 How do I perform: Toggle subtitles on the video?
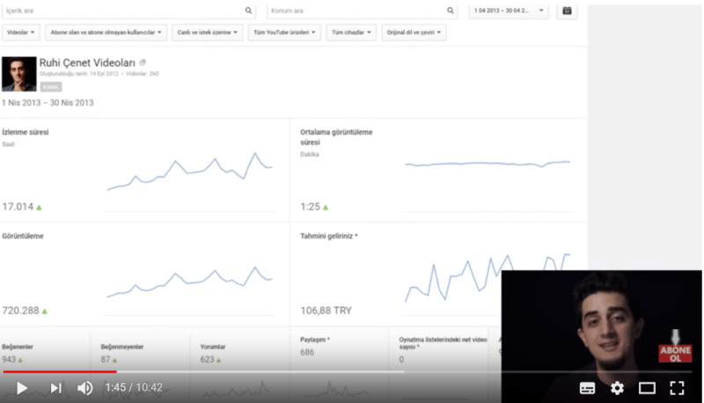587,387
